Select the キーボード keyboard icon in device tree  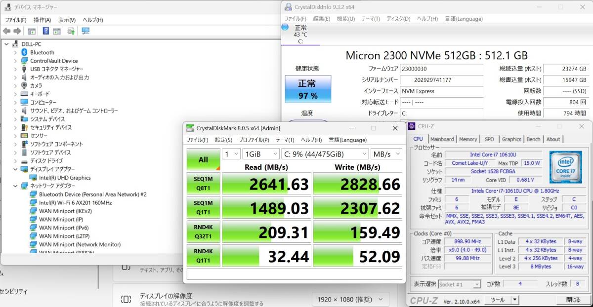(x=24, y=94)
